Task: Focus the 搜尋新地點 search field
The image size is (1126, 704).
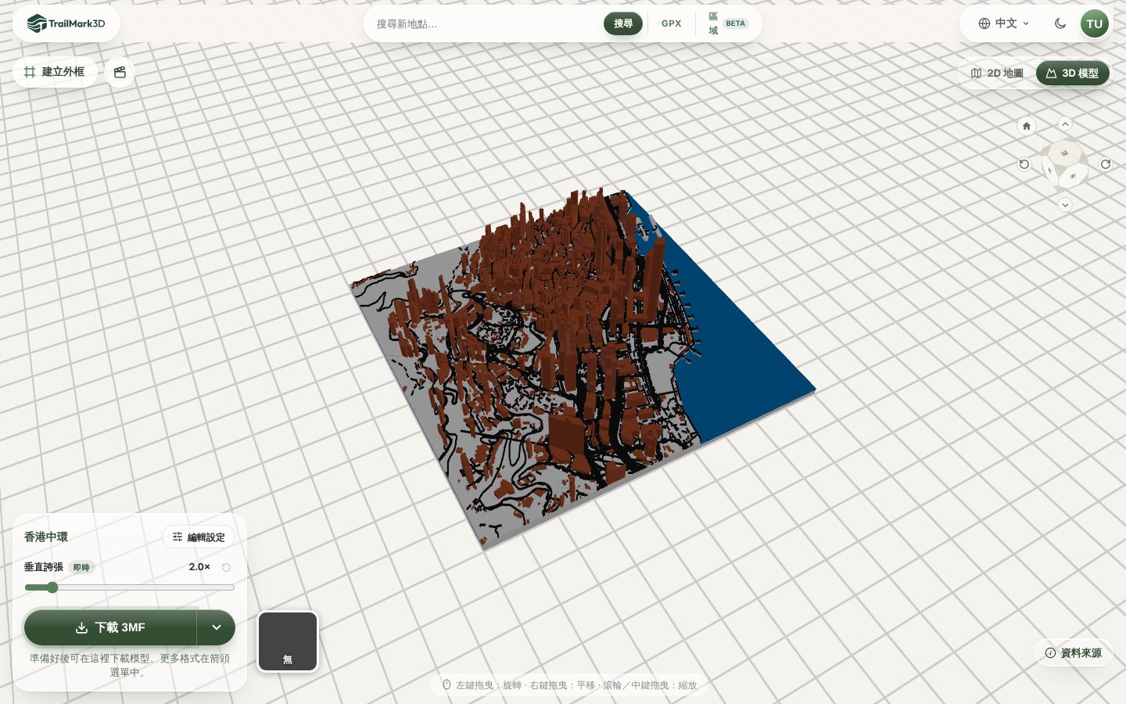Action: click(x=485, y=23)
